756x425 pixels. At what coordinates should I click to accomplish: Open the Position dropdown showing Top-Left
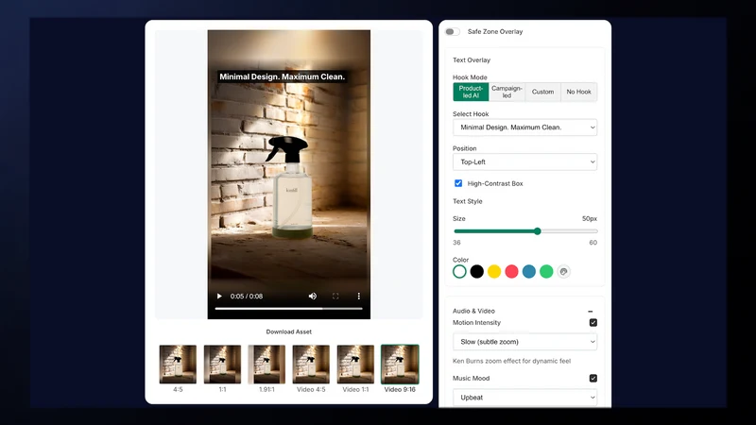(524, 161)
